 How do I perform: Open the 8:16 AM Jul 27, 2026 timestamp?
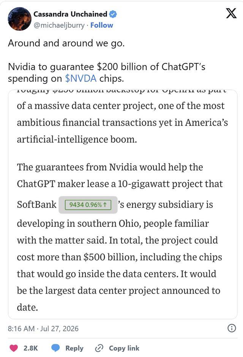43,329
